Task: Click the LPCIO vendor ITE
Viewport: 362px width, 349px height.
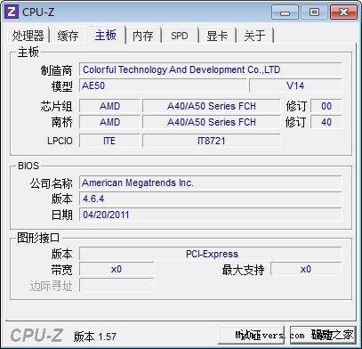Action: coord(109,141)
